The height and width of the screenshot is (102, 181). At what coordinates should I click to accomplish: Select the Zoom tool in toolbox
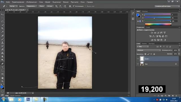2,81
